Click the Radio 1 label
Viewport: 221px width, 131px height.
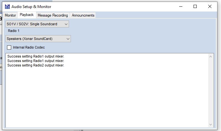(x=14, y=31)
